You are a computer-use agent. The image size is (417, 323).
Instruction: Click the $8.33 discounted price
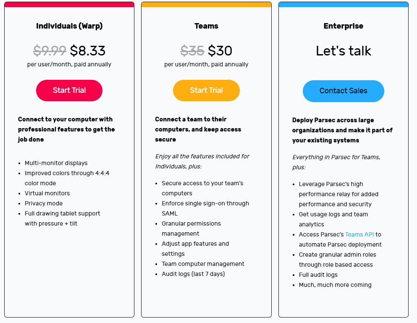[x=88, y=50]
